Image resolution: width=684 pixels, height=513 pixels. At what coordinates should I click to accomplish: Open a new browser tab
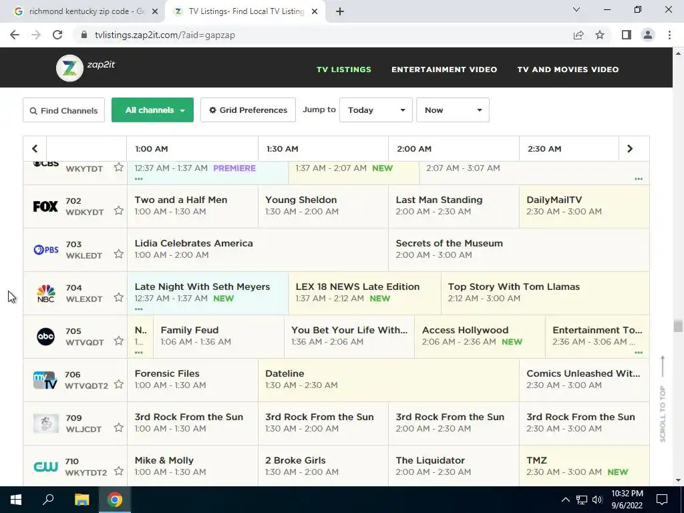[x=340, y=11]
